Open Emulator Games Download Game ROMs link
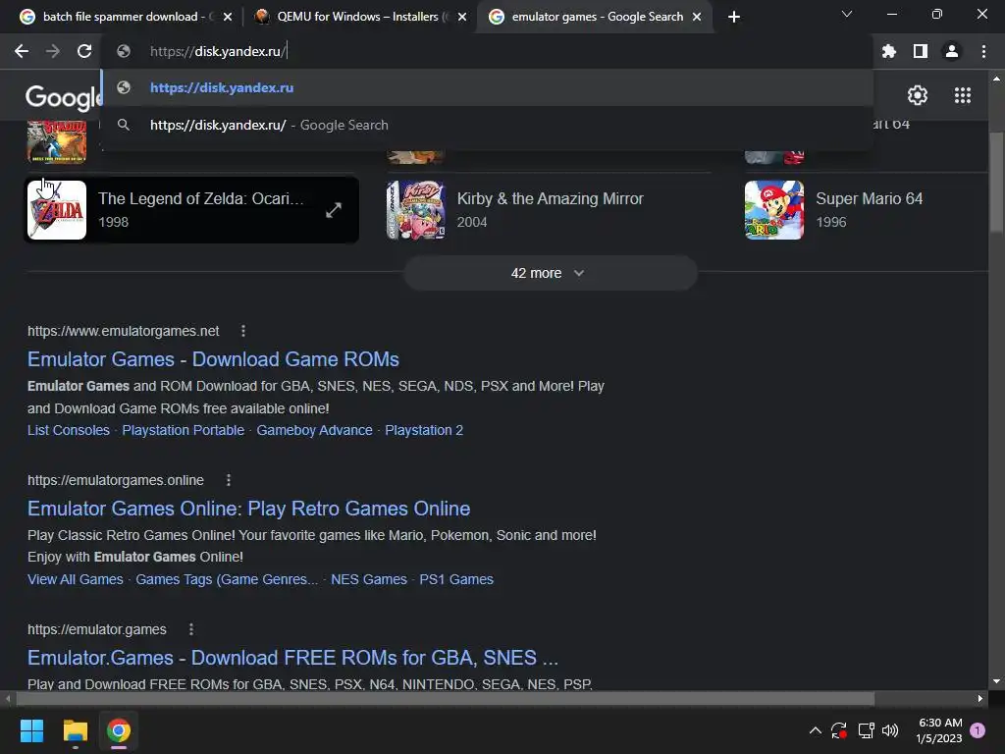Viewport: 1005px width, 754px height. (213, 359)
